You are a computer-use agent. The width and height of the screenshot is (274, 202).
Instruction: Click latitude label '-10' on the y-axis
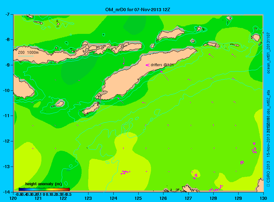[x=7, y=90]
